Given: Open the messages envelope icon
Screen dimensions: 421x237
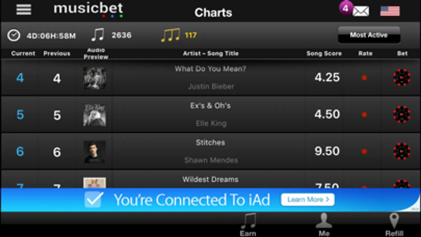Looking at the screenshot, I should pos(361,11).
